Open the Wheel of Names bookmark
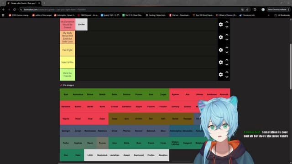This screenshot has width=292, height=164. (226, 15)
